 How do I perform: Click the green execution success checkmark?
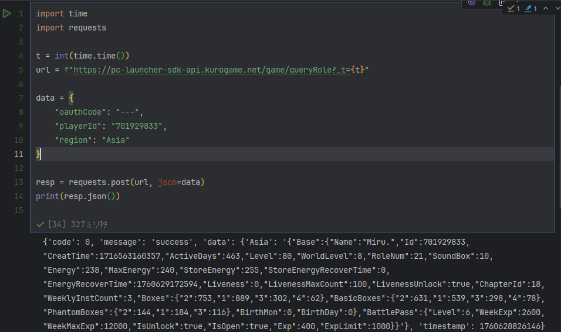[40, 224]
